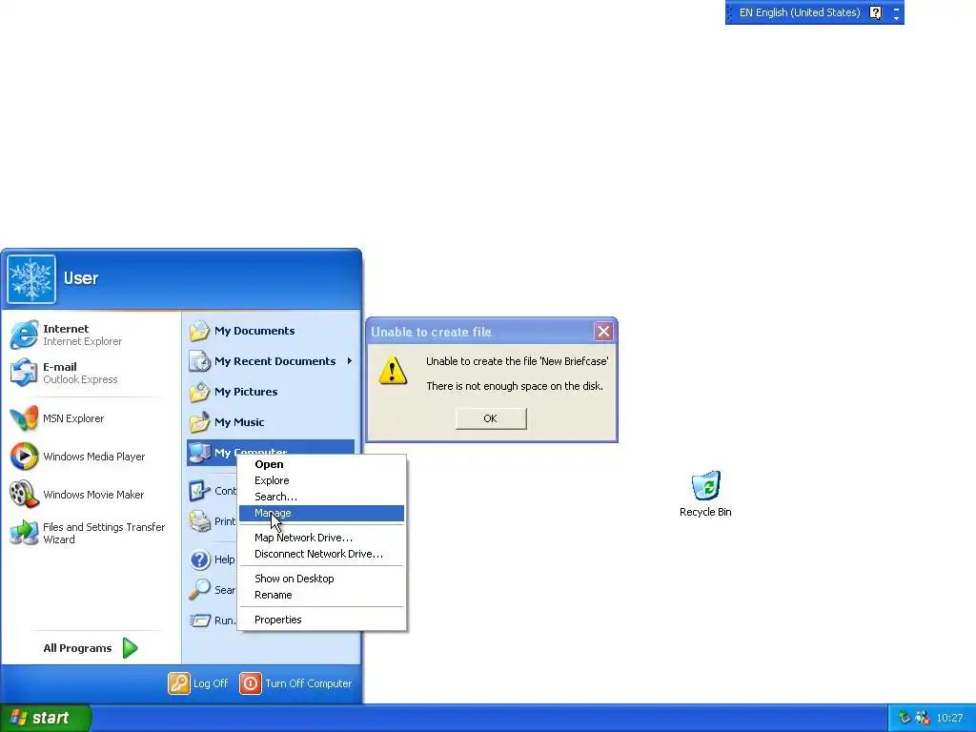Open My Pictures folder icon

point(200,392)
